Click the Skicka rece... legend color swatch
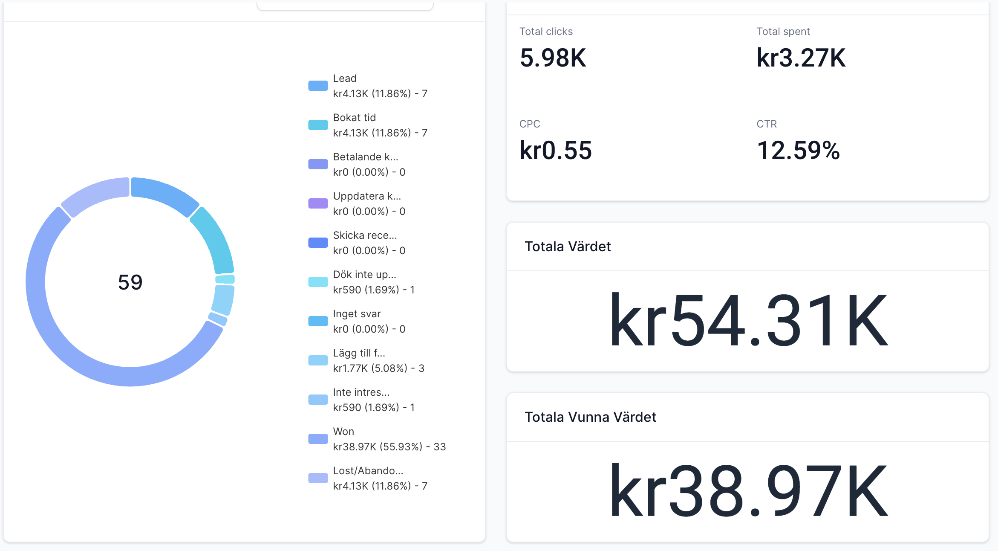 [x=318, y=243]
